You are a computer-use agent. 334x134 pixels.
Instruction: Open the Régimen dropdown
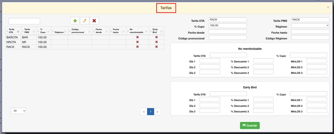pyautogui.click(x=310, y=25)
